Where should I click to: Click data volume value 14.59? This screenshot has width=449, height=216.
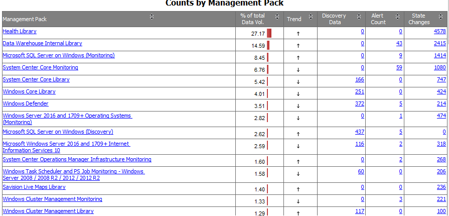click(258, 46)
